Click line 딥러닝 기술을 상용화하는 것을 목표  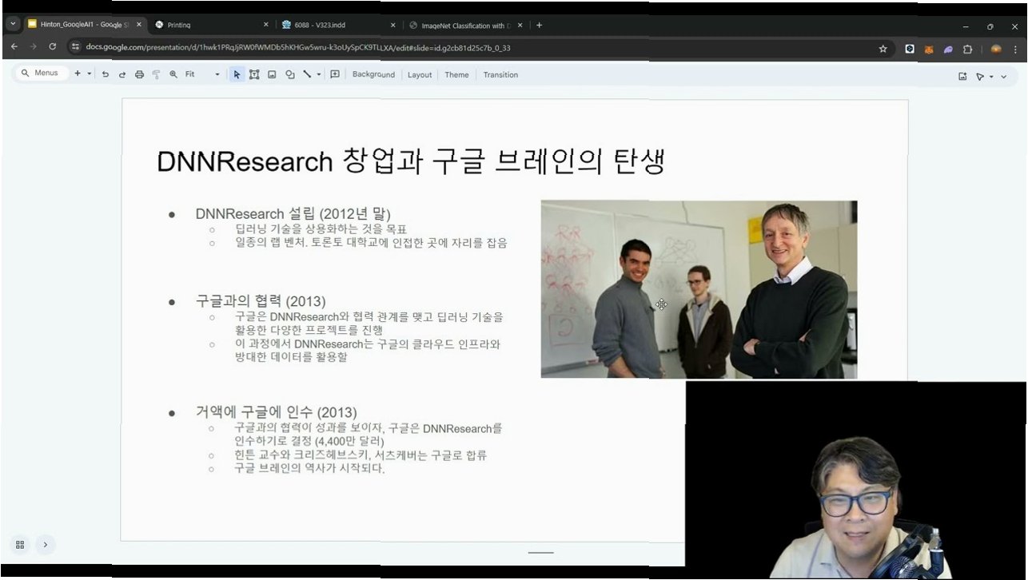click(321, 229)
